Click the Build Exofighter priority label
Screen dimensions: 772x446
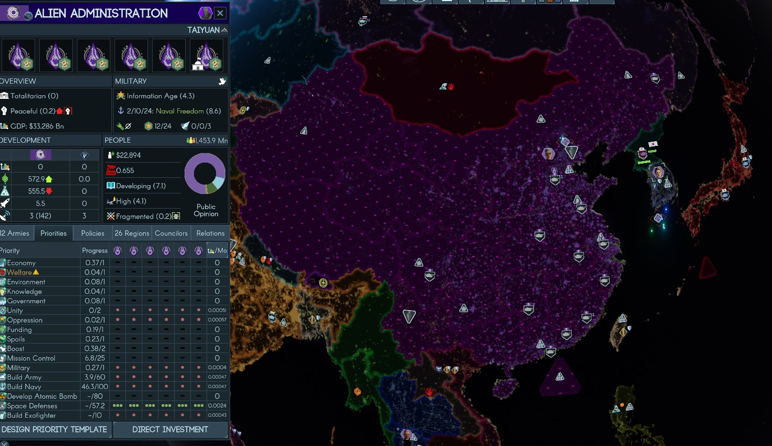point(31,415)
